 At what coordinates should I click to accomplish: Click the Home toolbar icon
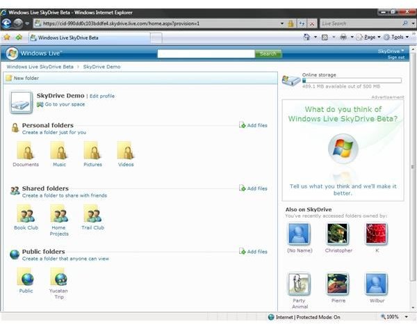click(306, 37)
